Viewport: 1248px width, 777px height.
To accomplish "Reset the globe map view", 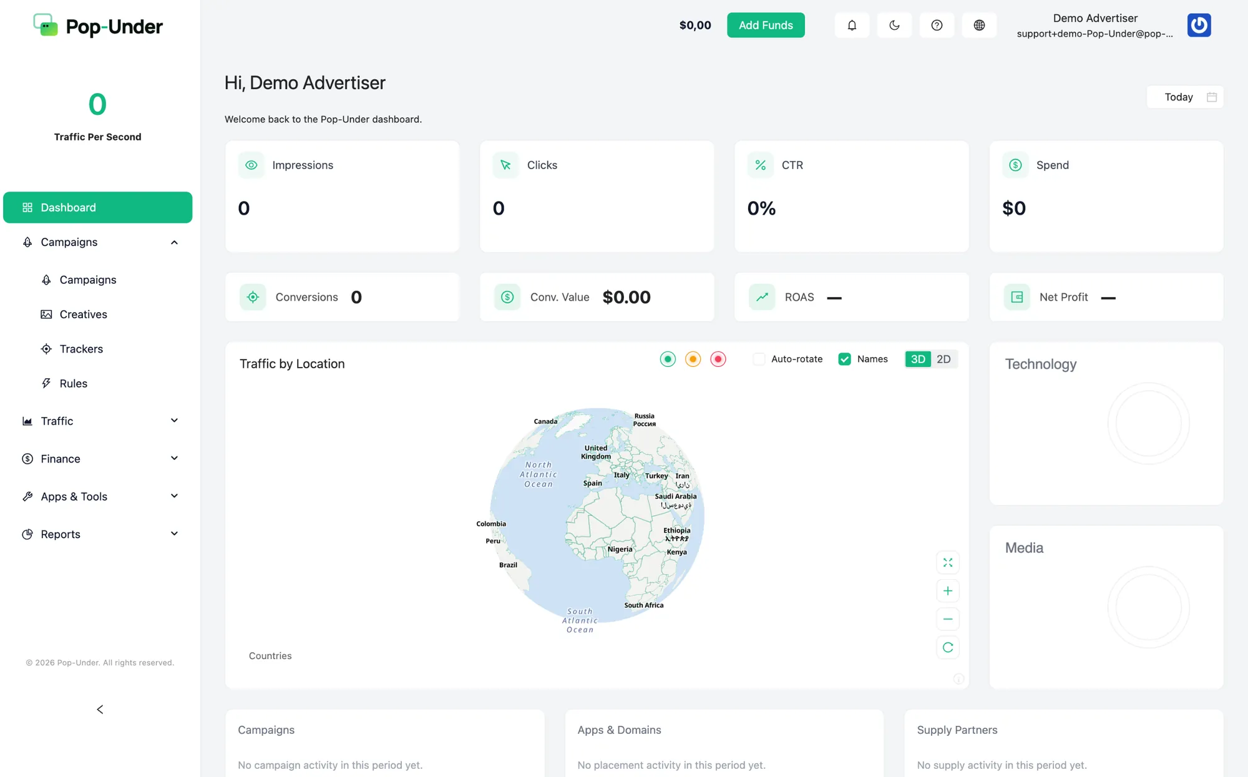I will click(948, 647).
